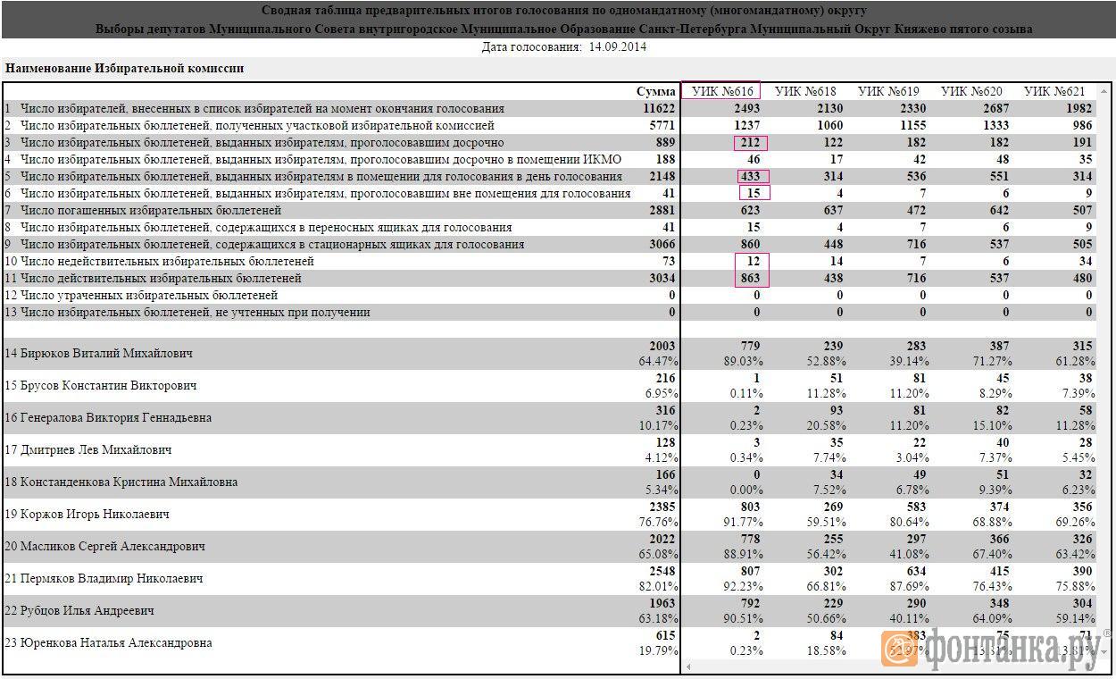Click Масликов's 366 votes in УИК №620

(998, 539)
